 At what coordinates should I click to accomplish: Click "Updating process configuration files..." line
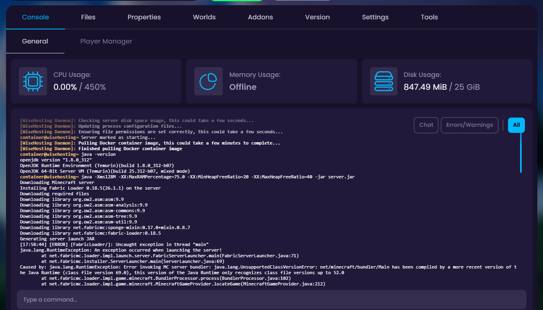pos(101,126)
